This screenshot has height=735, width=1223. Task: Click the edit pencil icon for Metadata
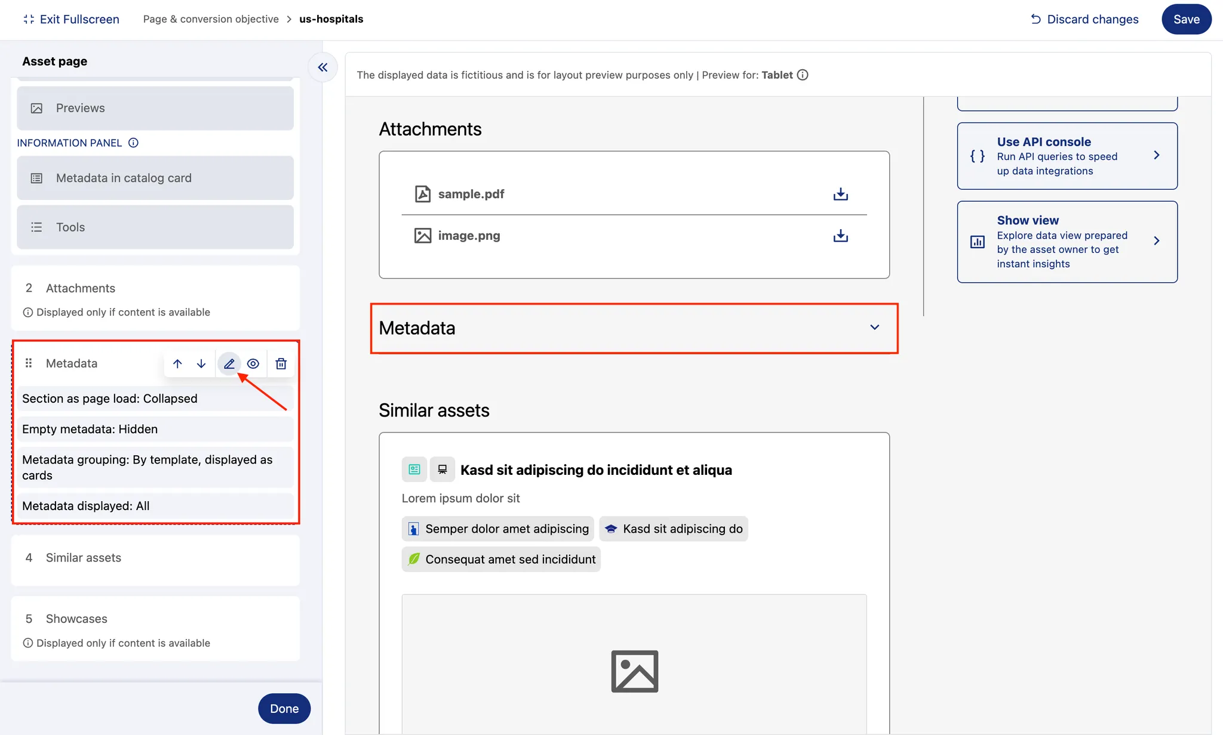(229, 363)
